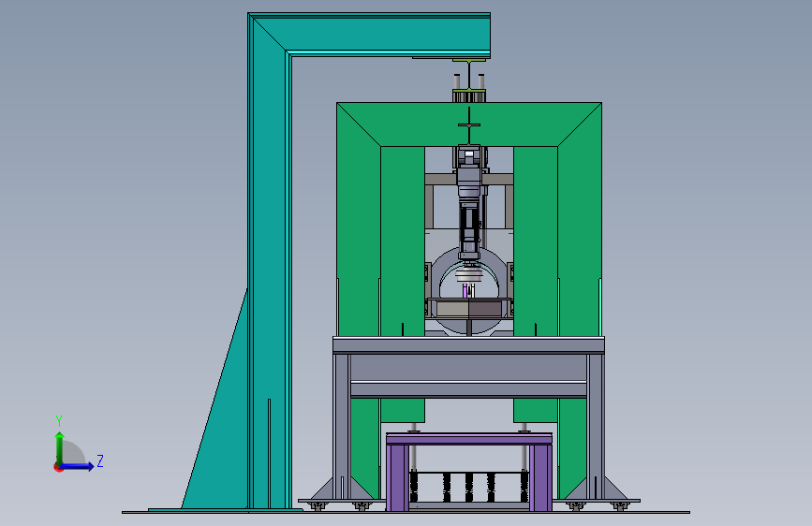Click the blue Z axis arrow of the triad

pyautogui.click(x=78, y=466)
